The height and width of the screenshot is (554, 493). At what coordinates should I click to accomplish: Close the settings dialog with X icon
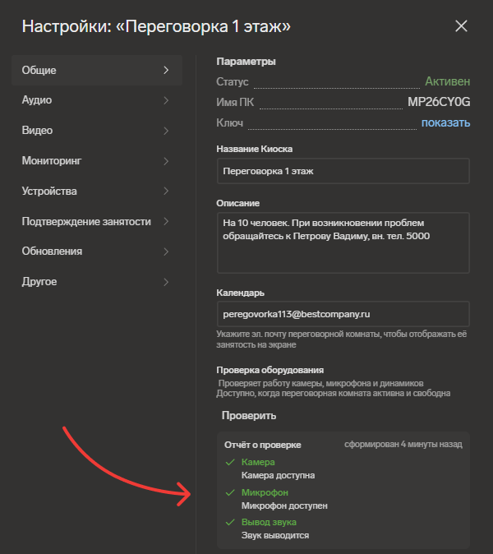[x=461, y=26]
